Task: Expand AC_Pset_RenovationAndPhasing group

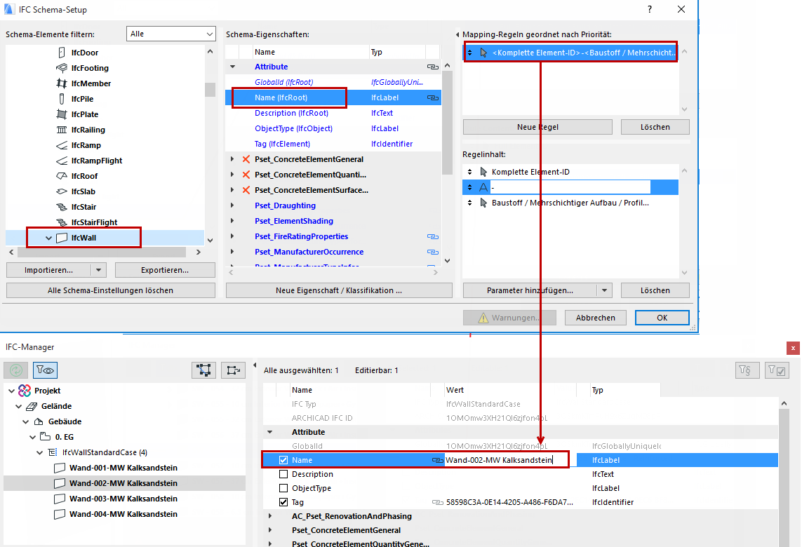Action: pos(271,516)
